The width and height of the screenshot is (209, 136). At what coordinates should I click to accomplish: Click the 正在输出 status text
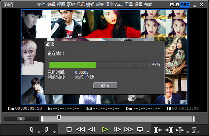[56, 53]
